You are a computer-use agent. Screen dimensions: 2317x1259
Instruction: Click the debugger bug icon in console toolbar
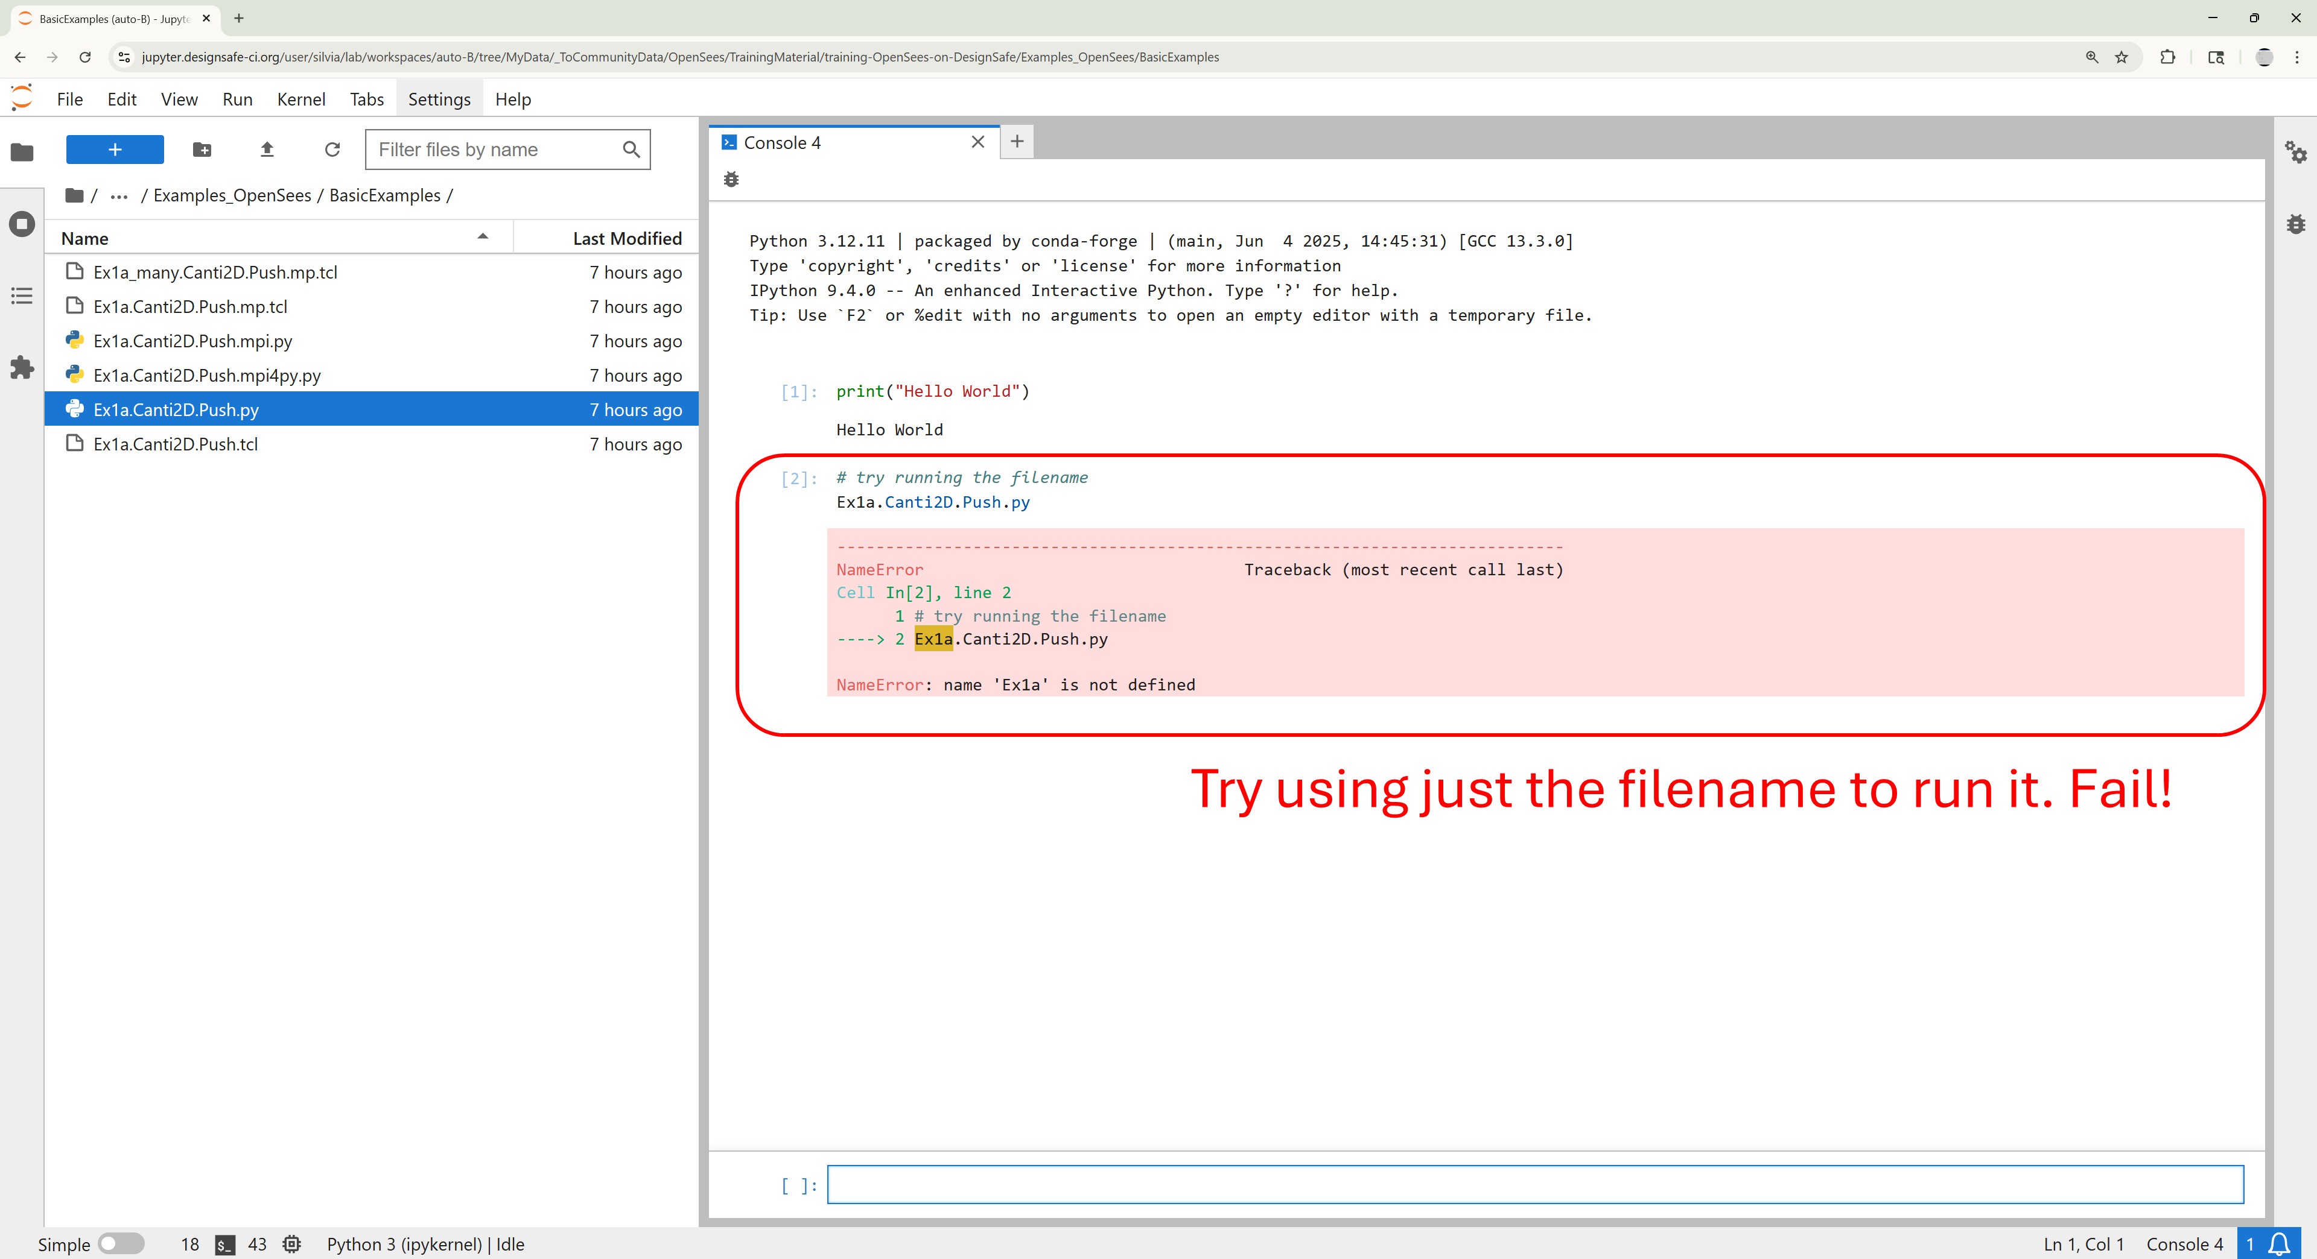pyautogui.click(x=731, y=180)
